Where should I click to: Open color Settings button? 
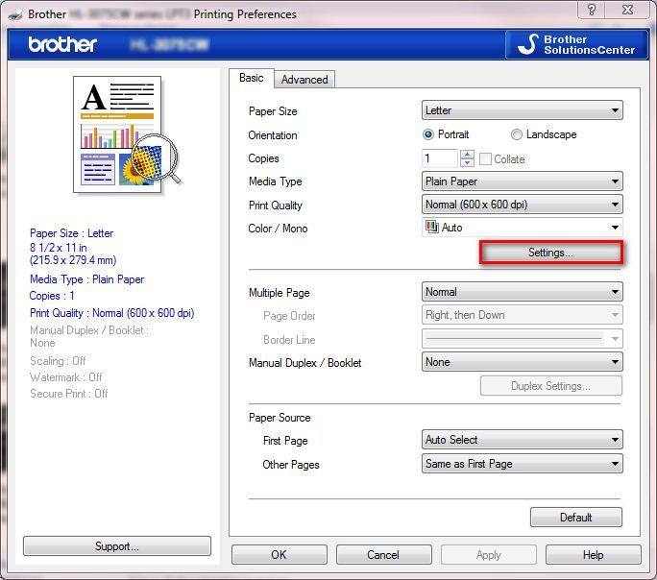click(550, 253)
